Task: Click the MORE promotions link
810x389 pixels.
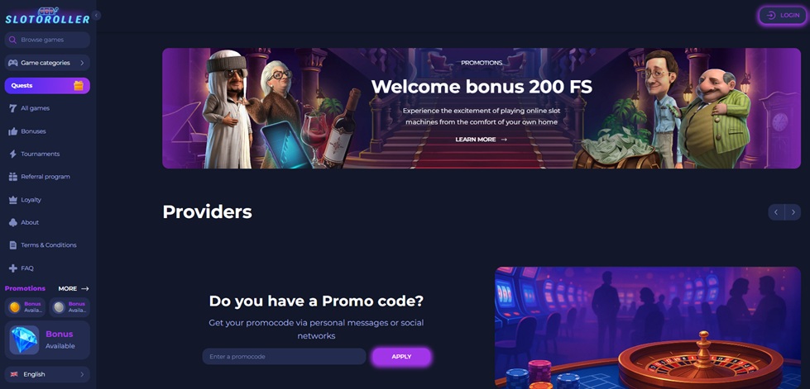Action: click(x=74, y=288)
